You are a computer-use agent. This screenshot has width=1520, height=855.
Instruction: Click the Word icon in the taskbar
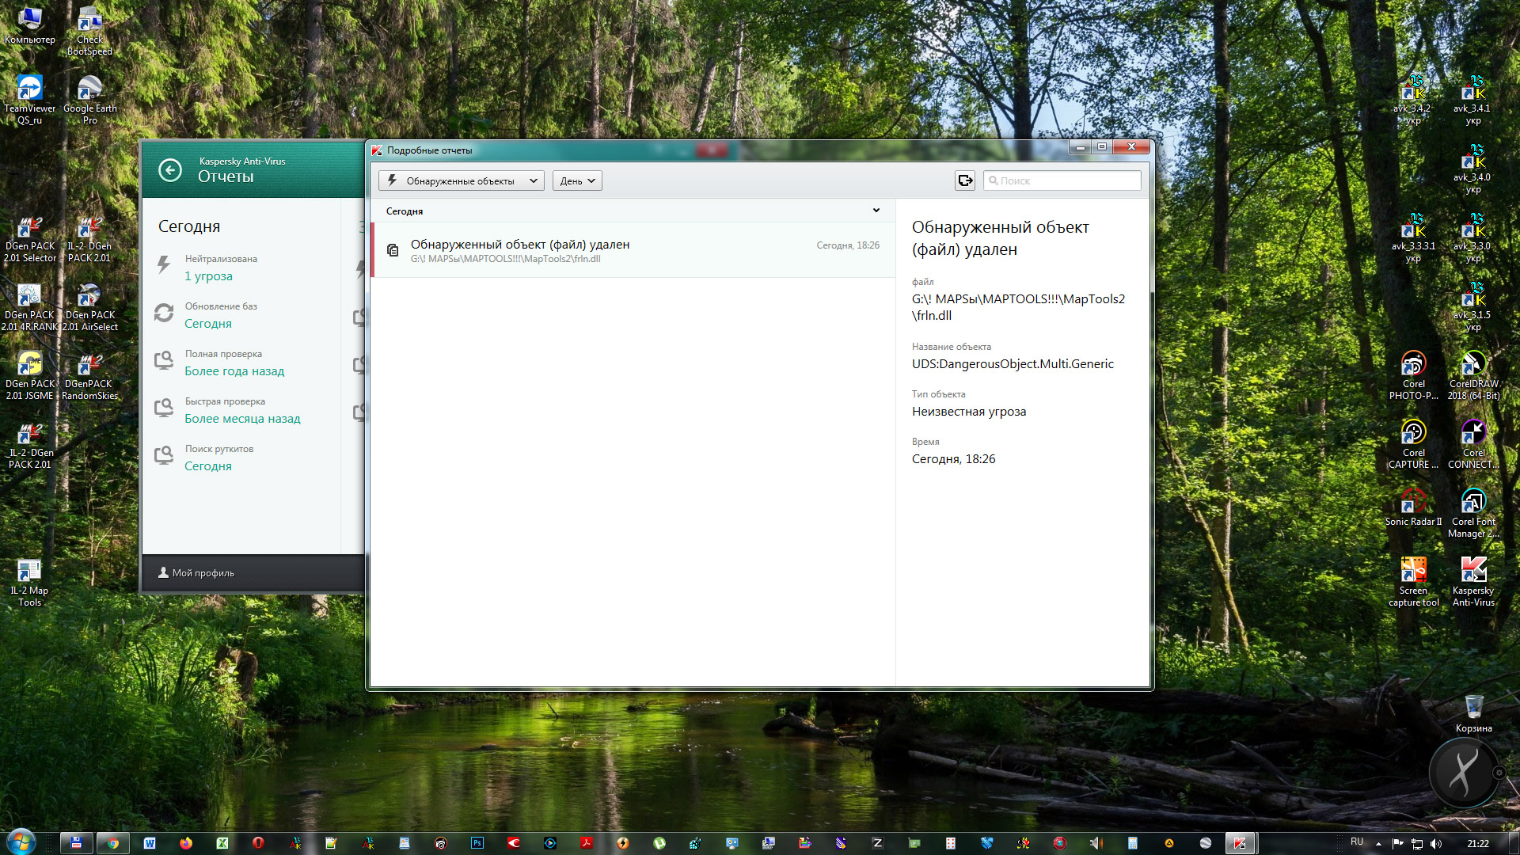pyautogui.click(x=150, y=843)
